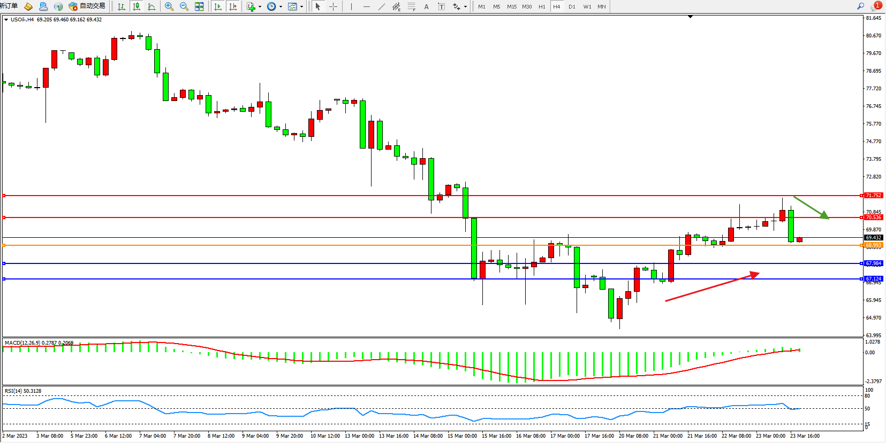This screenshot has height=443, width=886.
Task: Open the tile windows icon
Action: (199, 6)
